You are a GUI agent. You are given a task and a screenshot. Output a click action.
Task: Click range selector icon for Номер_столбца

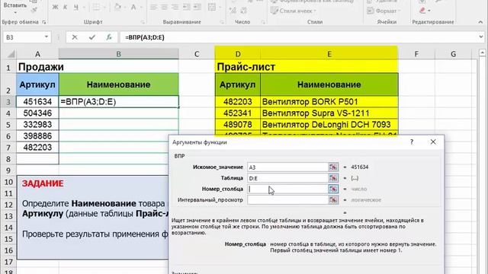(x=333, y=189)
